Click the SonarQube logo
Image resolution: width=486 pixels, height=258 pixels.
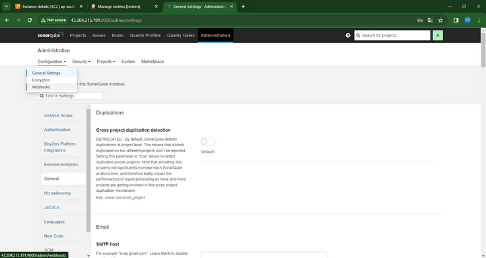(51, 35)
